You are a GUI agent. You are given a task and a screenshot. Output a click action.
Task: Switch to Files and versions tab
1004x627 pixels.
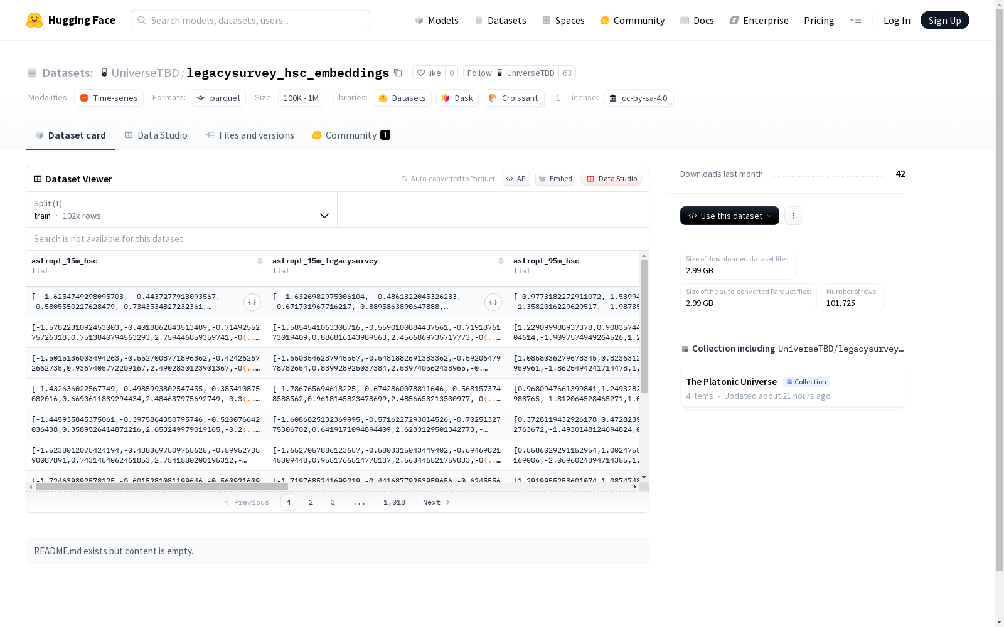pyautogui.click(x=250, y=135)
